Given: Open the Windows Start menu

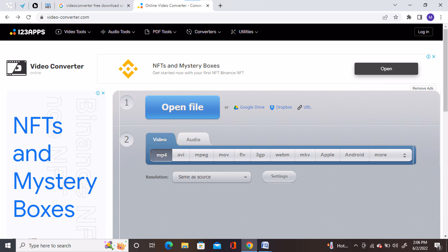Looking at the screenshot, I should coord(8,245).
